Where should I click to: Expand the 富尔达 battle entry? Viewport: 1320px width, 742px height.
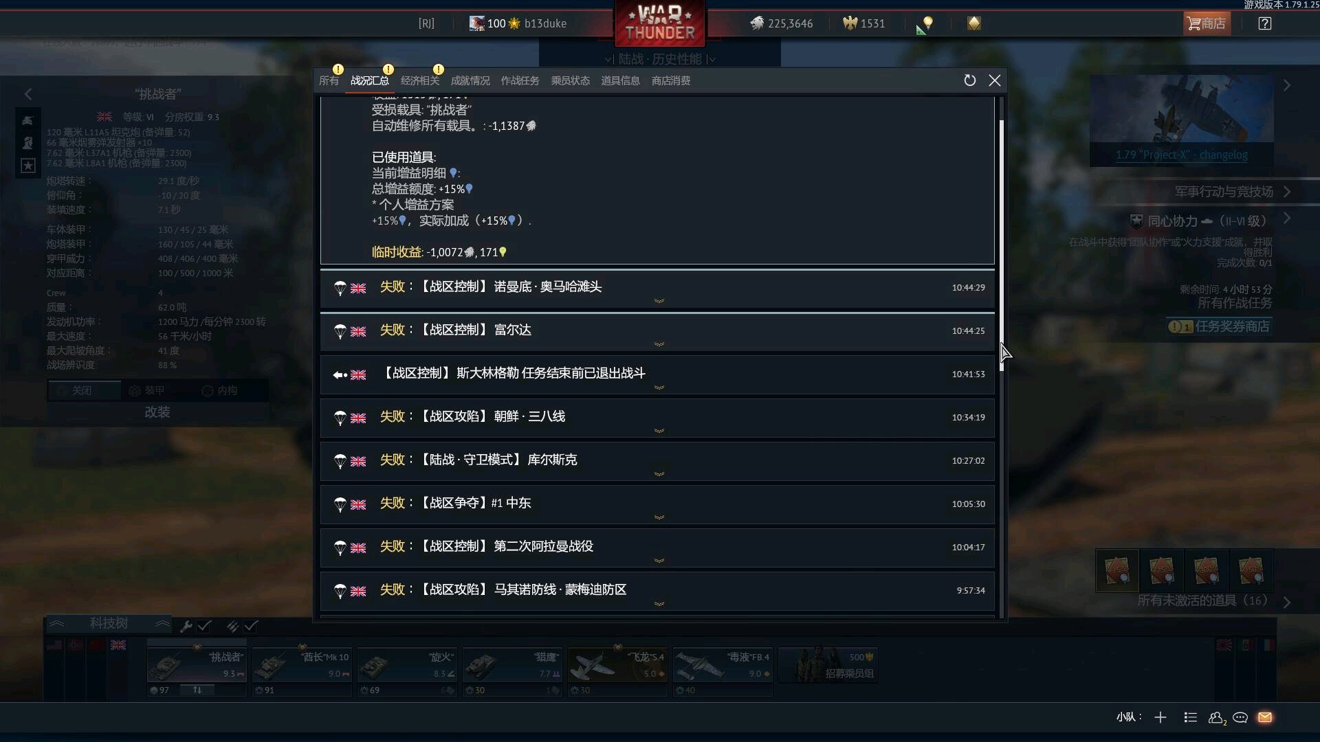coord(657,331)
